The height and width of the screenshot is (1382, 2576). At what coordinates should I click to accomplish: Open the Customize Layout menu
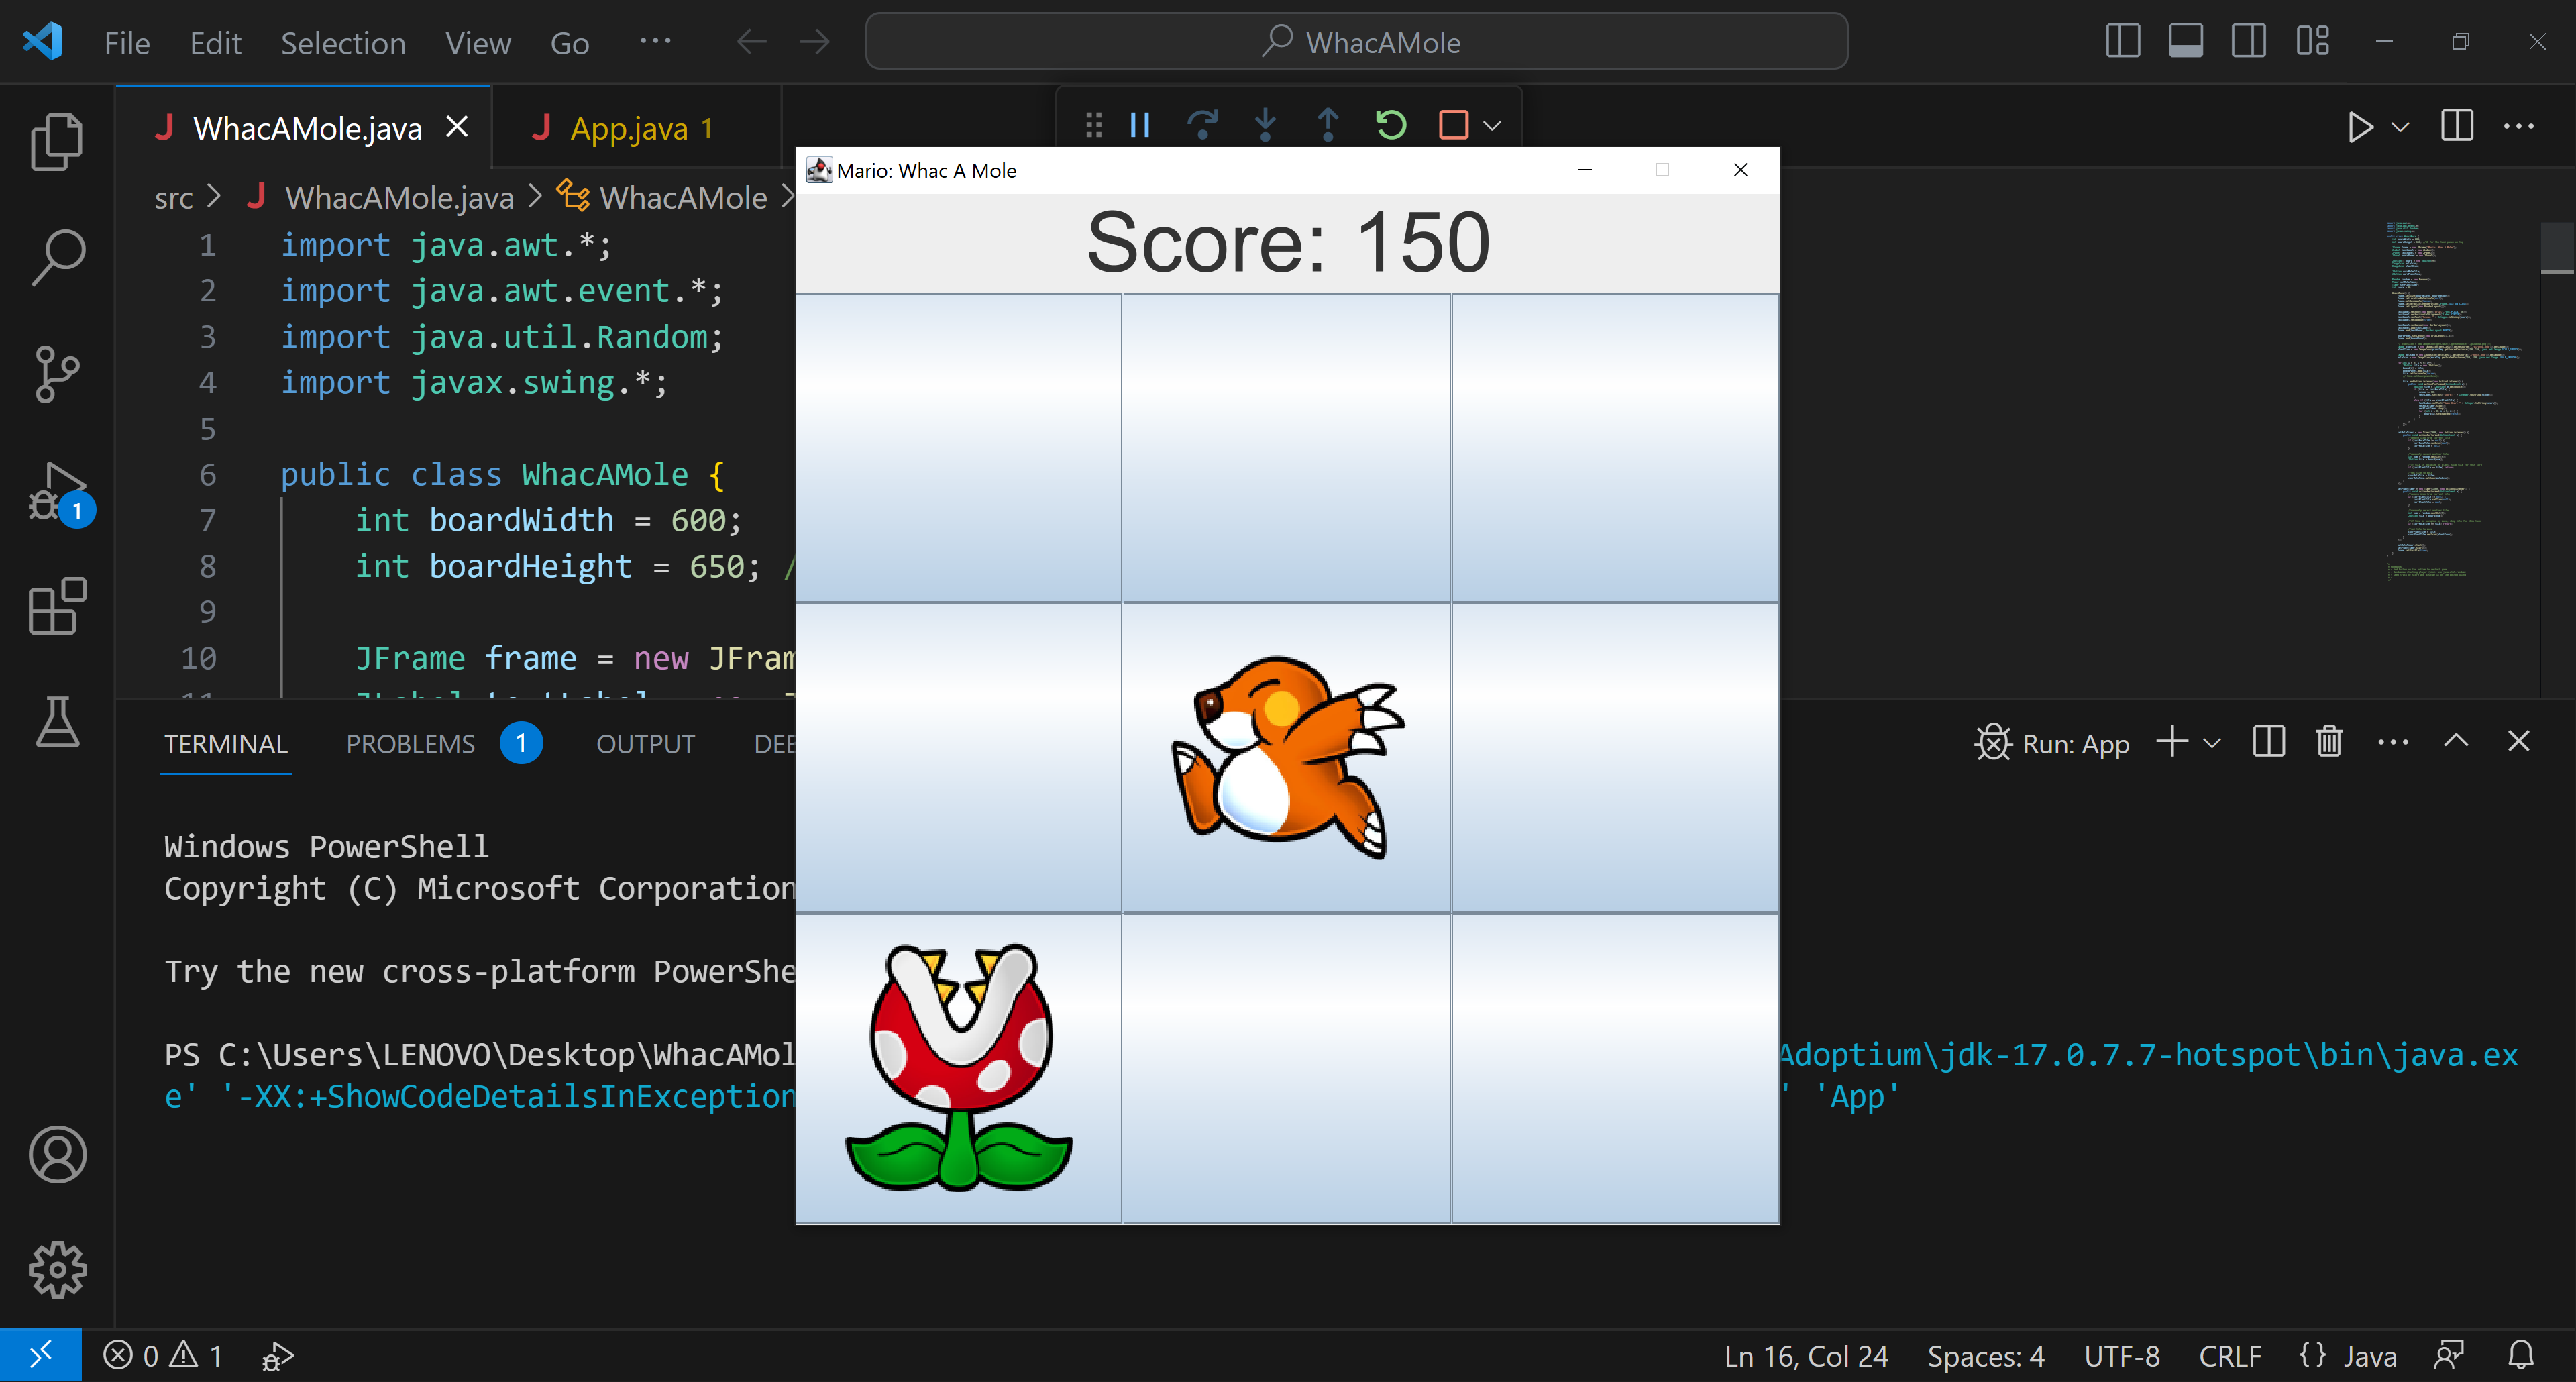coord(2313,42)
